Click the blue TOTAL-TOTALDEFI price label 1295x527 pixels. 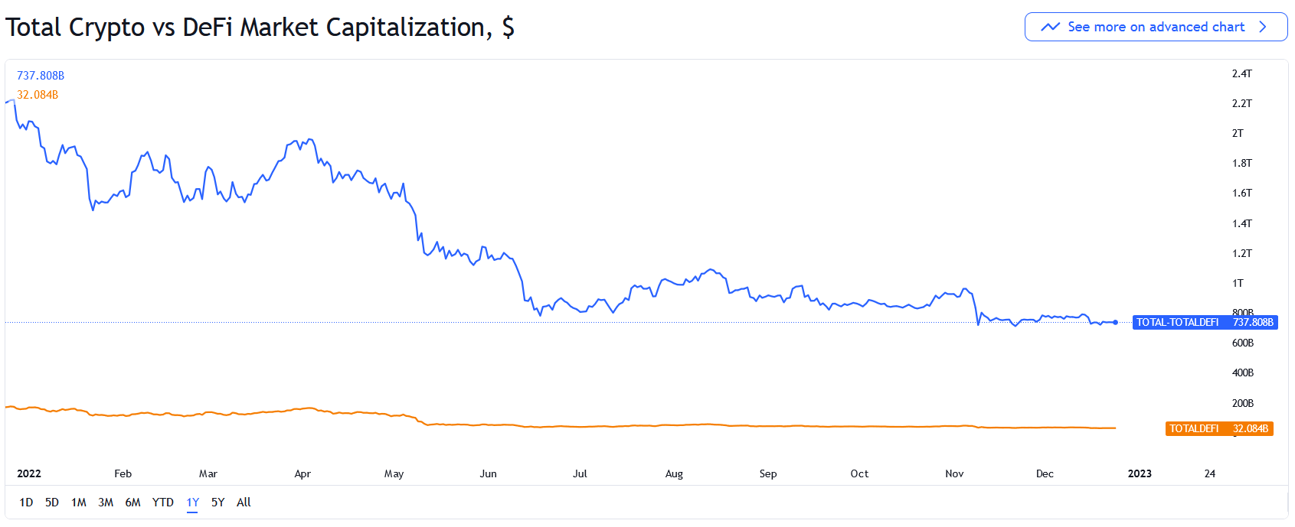point(1205,323)
